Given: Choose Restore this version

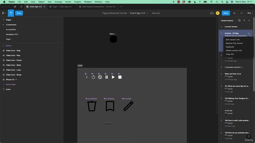Looking at the screenshot, I should (x=234, y=43).
